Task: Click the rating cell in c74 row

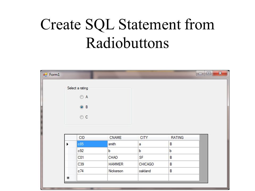Action: (x=184, y=171)
